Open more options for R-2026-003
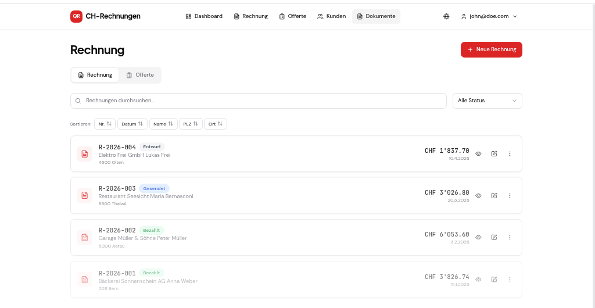 pyautogui.click(x=510, y=196)
